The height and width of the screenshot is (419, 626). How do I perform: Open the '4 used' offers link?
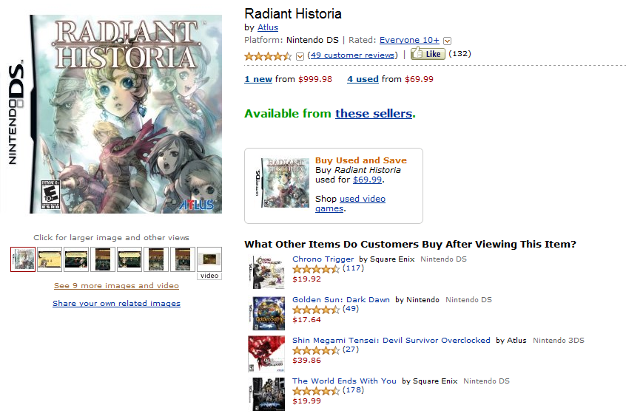pos(363,79)
